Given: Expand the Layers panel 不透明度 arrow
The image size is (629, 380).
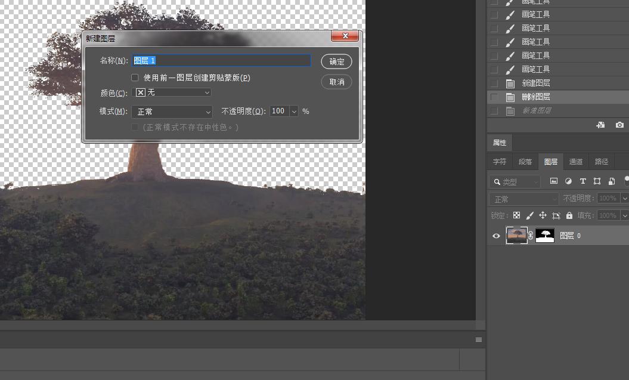Looking at the screenshot, I should point(625,198).
